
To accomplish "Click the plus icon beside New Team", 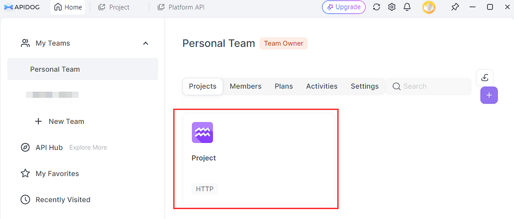I will click(38, 121).
